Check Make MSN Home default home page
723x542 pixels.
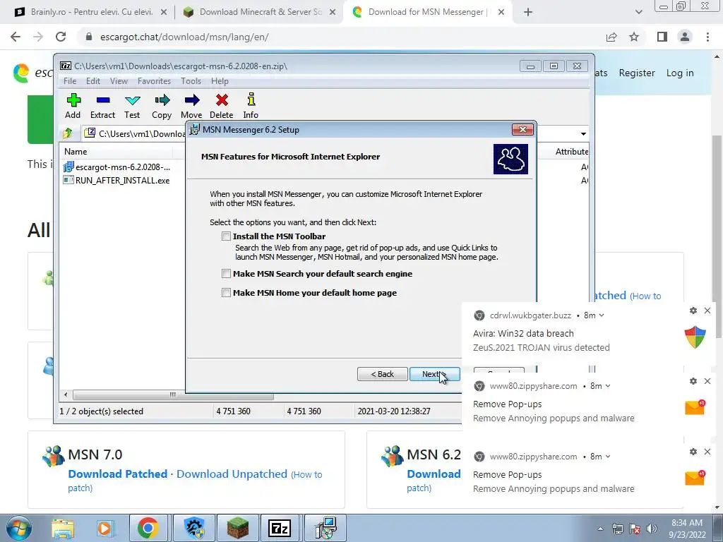tap(226, 293)
